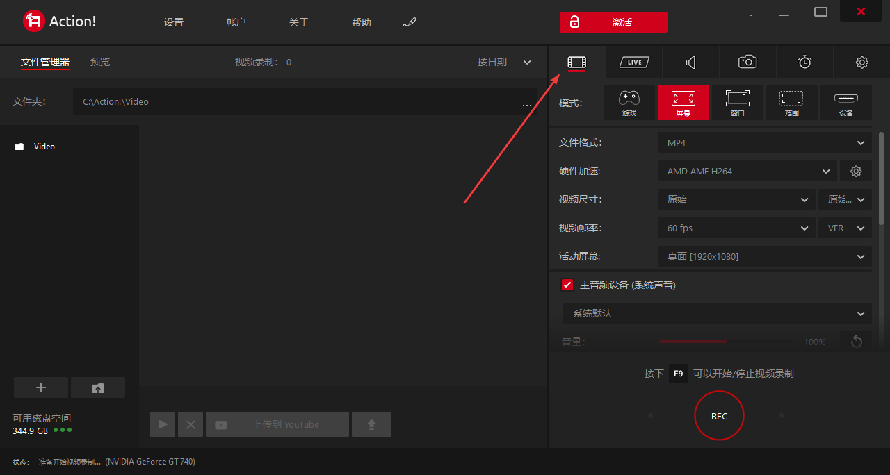Image resolution: width=890 pixels, height=475 pixels.
Task: Open the benchmark timer tab
Action: (804, 62)
